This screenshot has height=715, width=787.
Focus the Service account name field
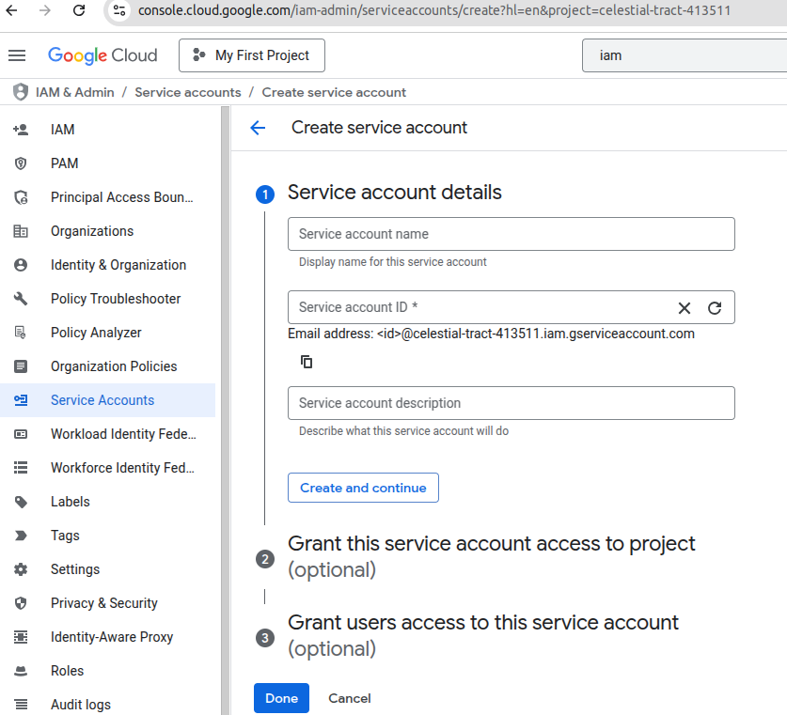point(511,234)
